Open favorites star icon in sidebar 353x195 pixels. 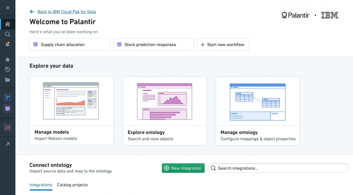8,60
